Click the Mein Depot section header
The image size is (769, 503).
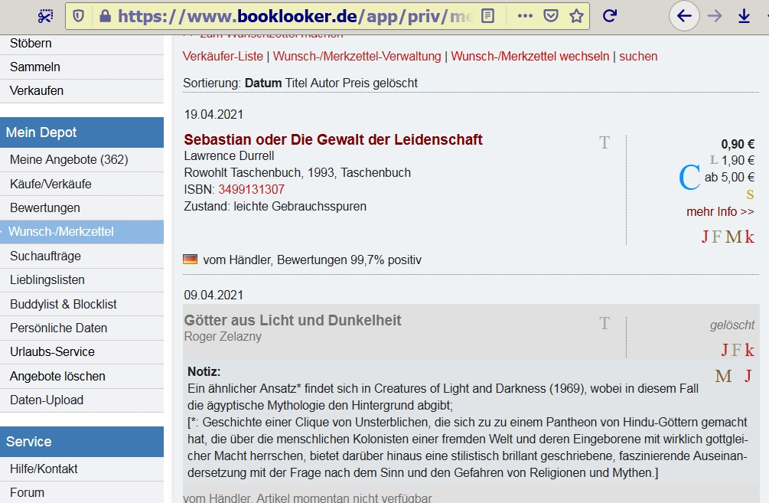82,132
